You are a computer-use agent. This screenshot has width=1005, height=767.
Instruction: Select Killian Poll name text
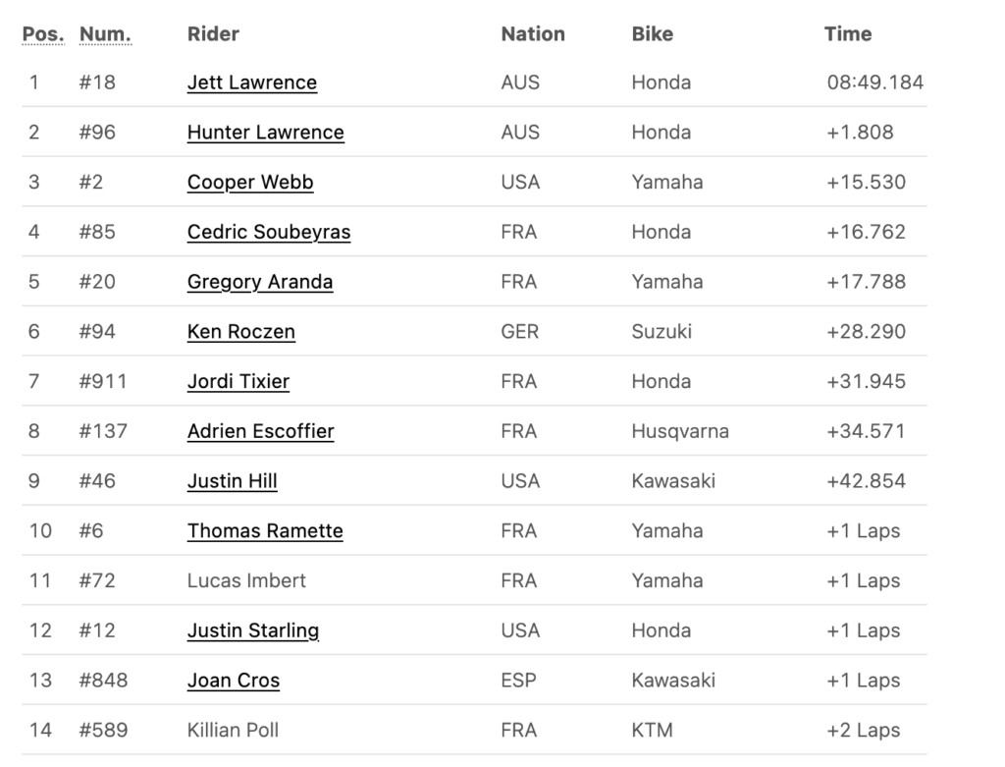(233, 731)
